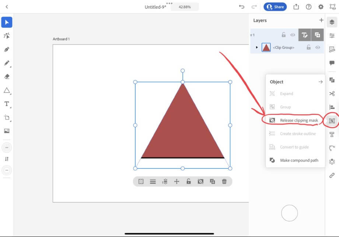Image resolution: width=339 pixels, height=237 pixels.
Task: Add a new layer with plus
Action: (321, 20)
